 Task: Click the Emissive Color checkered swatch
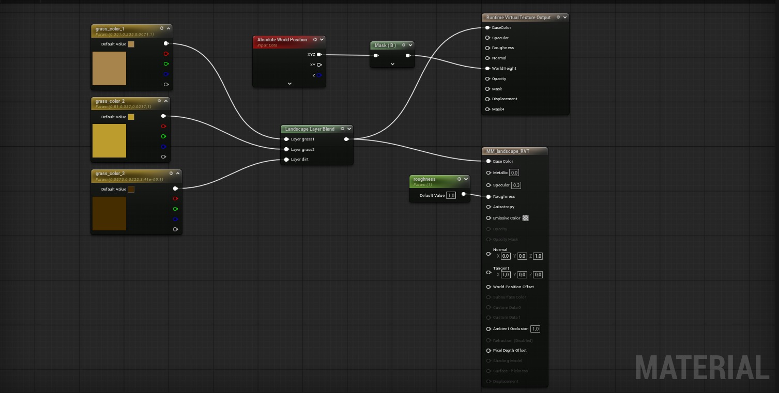point(526,218)
